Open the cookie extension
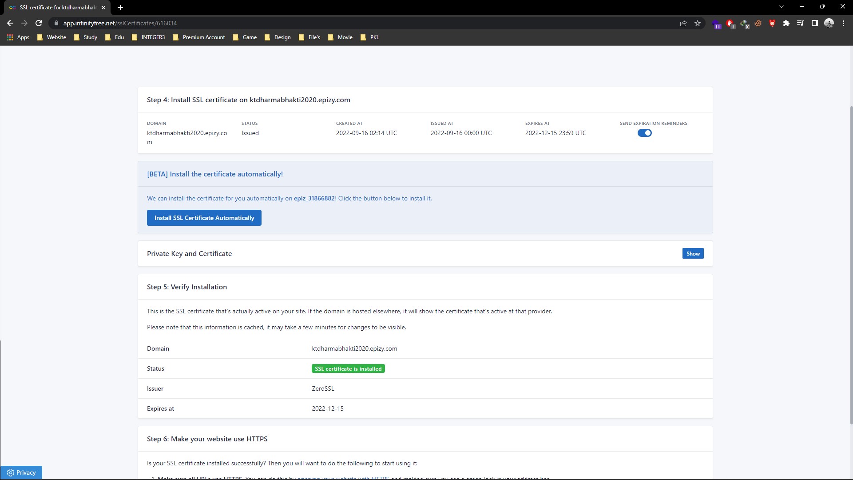Screen dimensions: 853x480 758,23
